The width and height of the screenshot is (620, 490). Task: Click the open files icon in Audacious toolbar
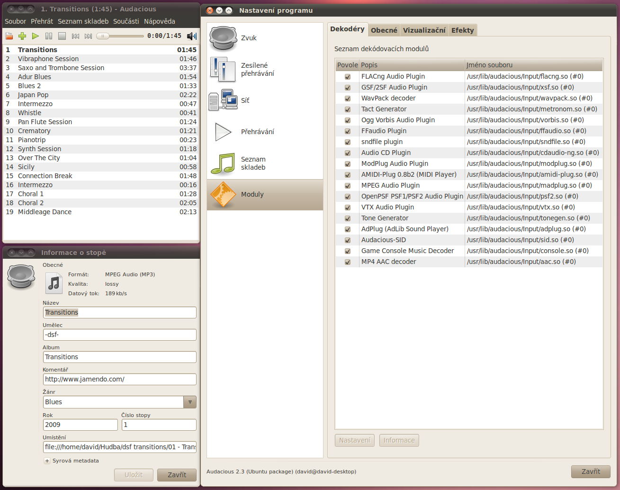[x=9, y=36]
